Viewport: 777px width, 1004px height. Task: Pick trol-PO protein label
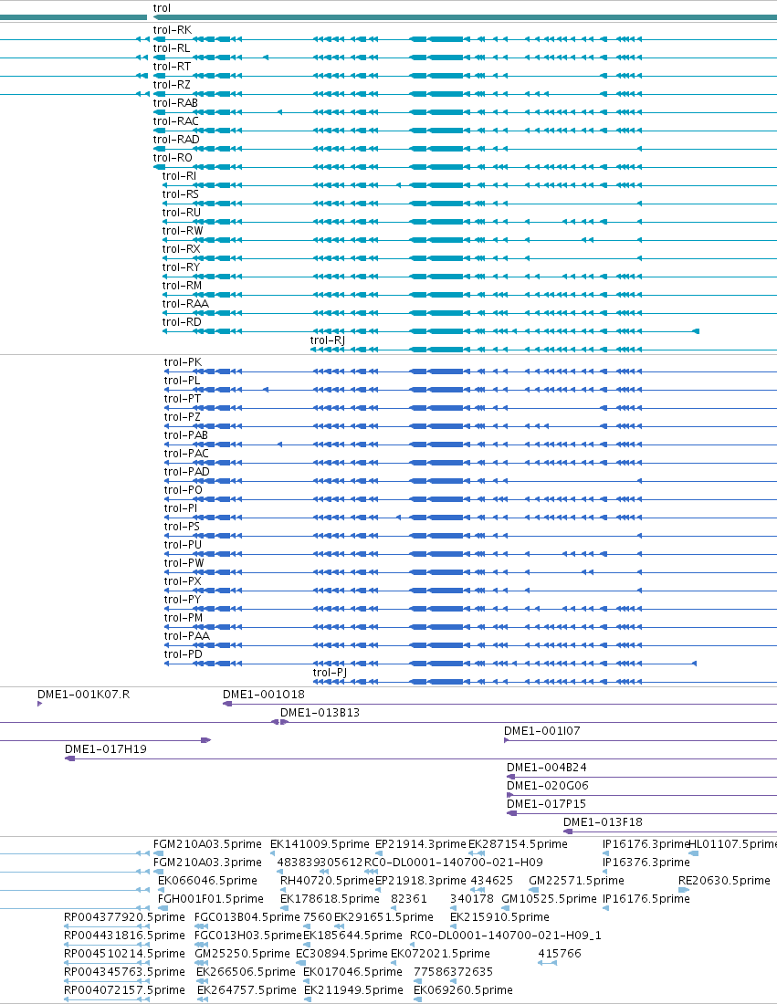tap(184, 490)
